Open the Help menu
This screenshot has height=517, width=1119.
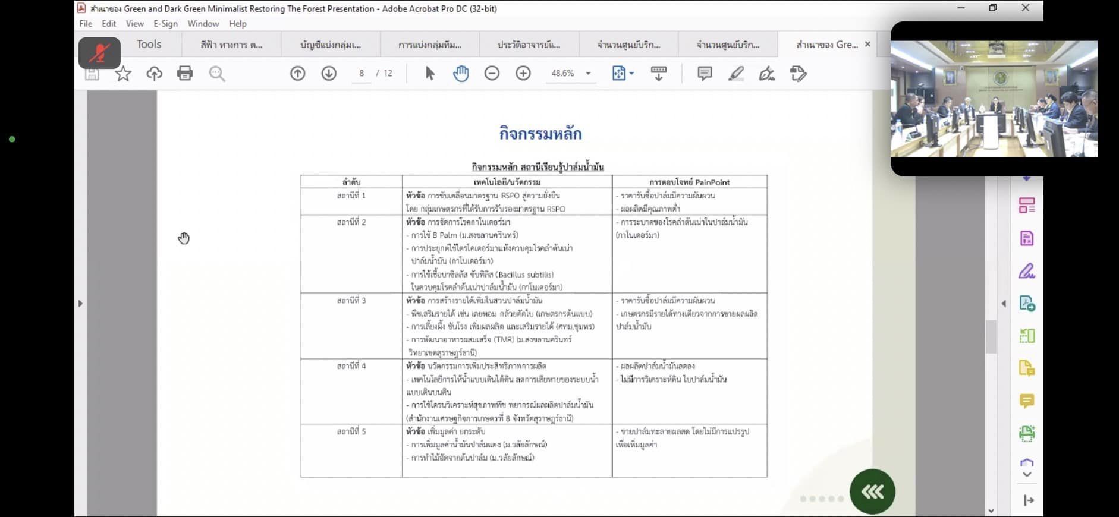pyautogui.click(x=237, y=24)
